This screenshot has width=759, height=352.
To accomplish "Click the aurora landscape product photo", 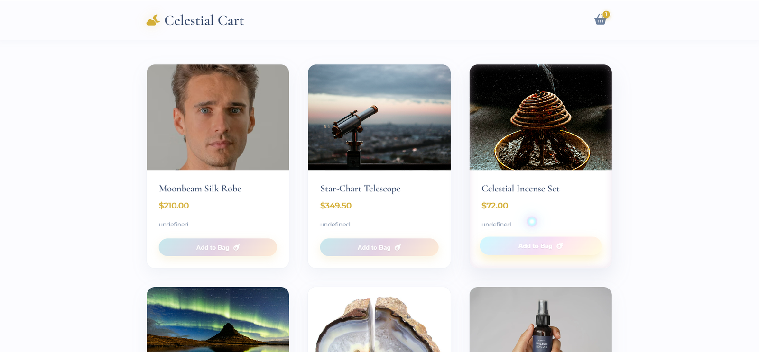I will (218, 319).
